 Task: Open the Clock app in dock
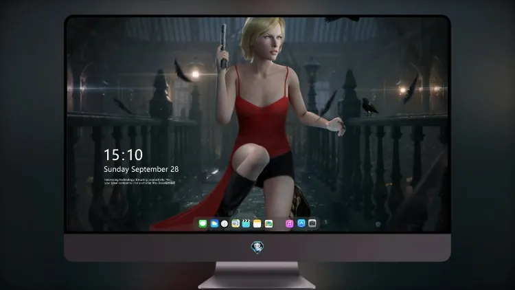225,223
